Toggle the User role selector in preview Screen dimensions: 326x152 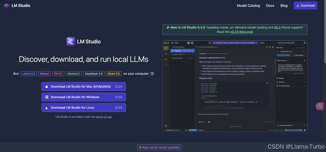coord(202,122)
